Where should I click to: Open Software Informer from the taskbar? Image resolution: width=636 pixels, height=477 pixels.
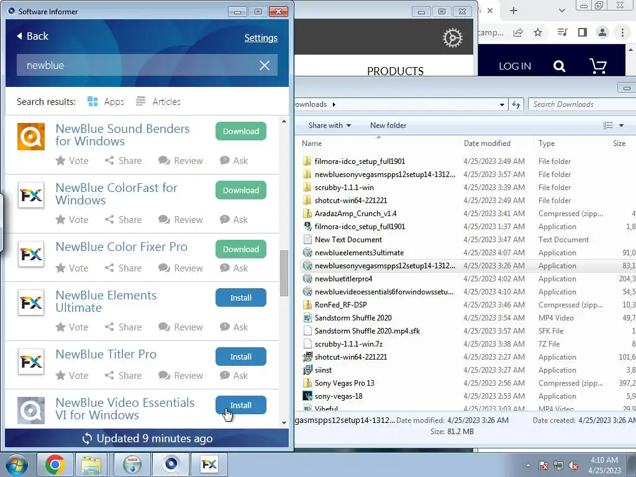[x=170, y=465]
